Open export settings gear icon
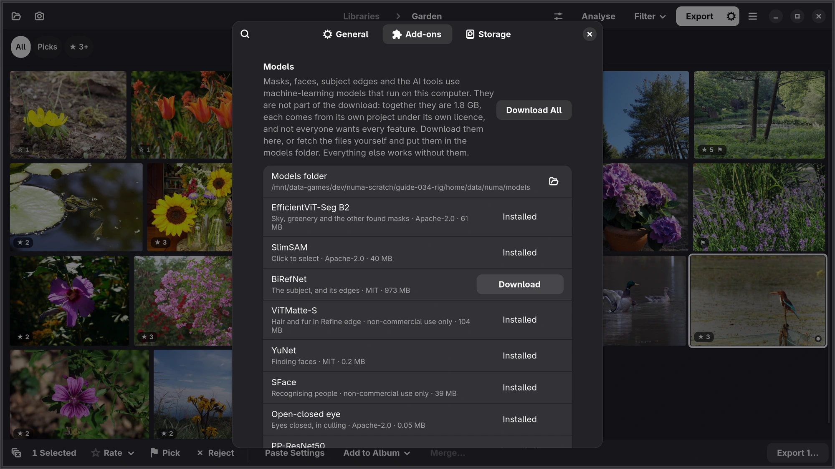Viewport: 835px width, 469px height. tap(731, 16)
